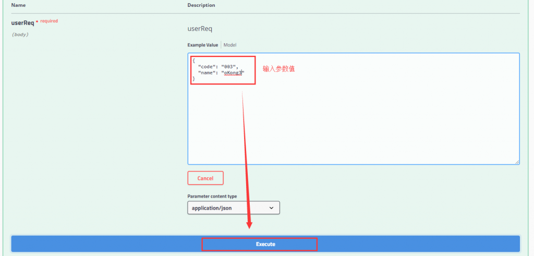
Task: Select the Example Value tab
Action: coord(203,45)
